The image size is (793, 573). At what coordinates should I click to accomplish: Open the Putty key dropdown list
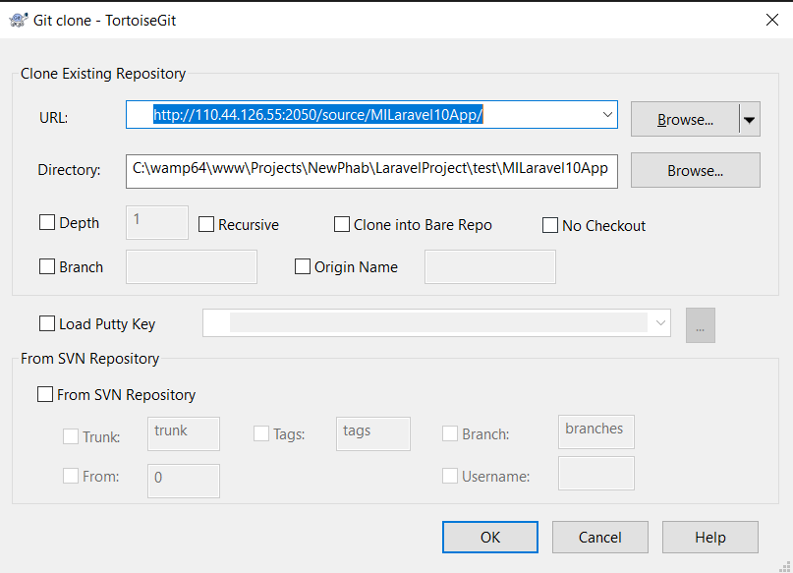coord(660,322)
